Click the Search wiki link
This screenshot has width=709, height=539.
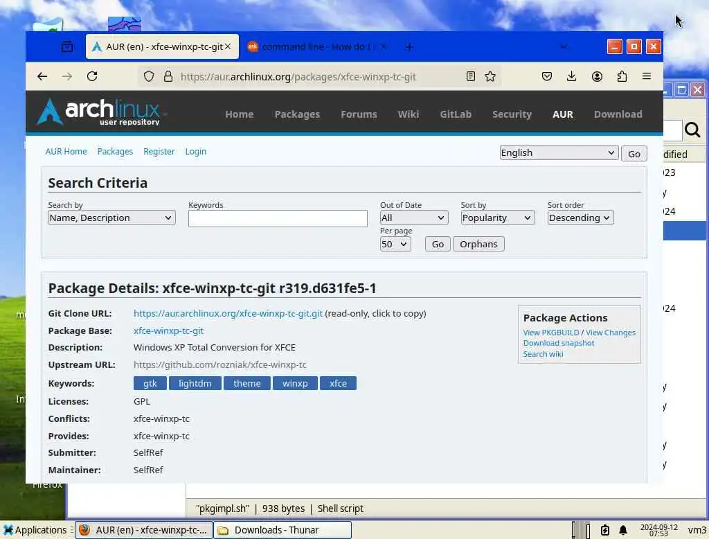(543, 354)
